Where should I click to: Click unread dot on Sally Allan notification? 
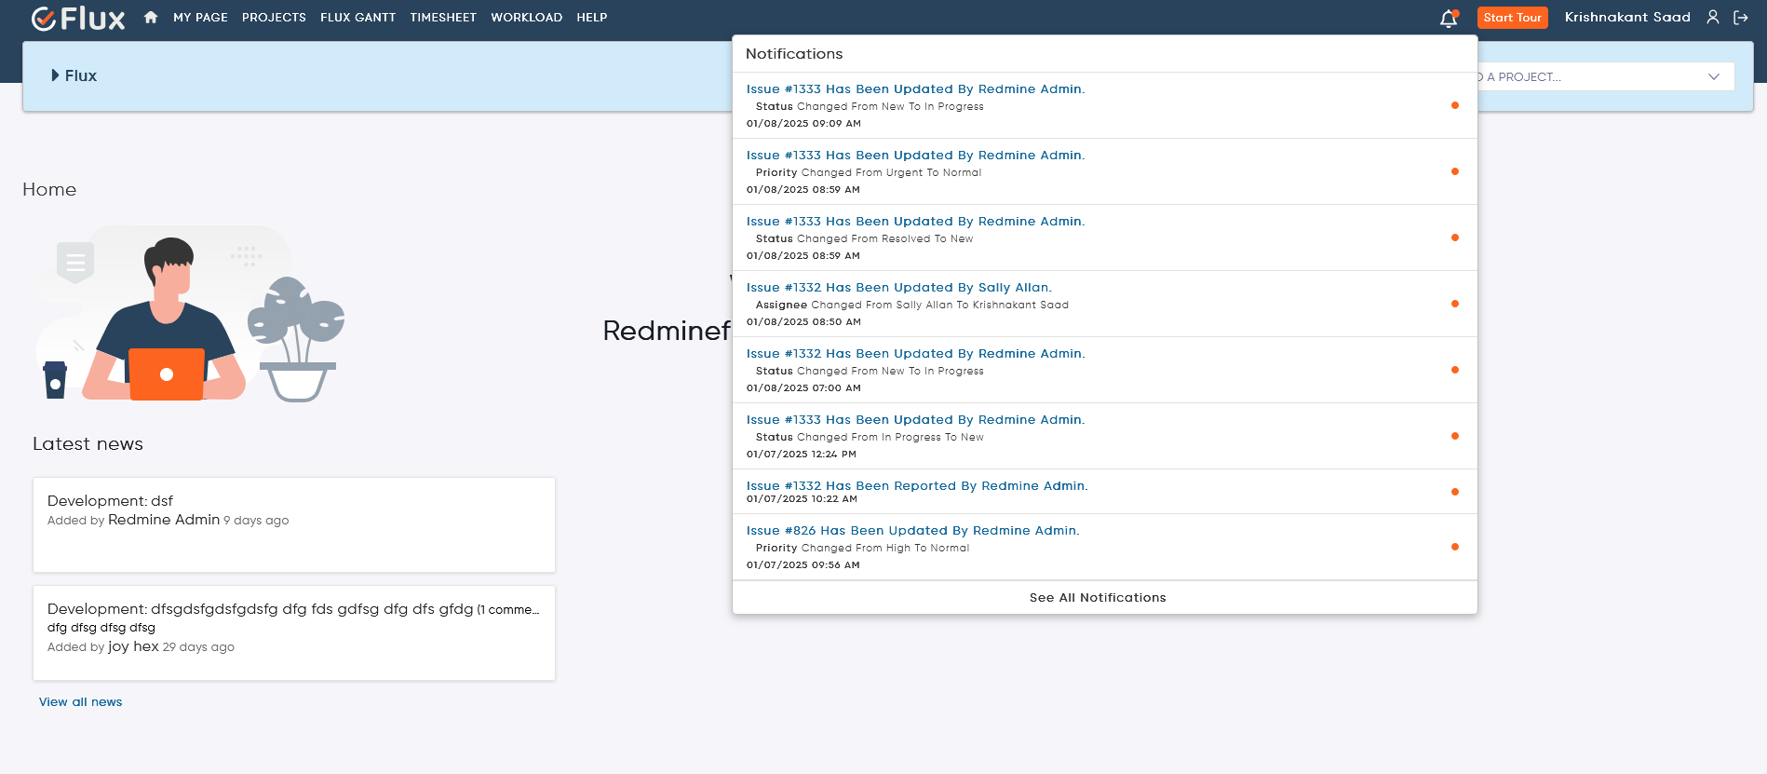(1454, 304)
